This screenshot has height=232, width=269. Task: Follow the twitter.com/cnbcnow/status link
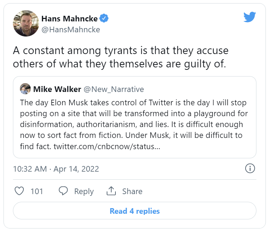[107, 146]
